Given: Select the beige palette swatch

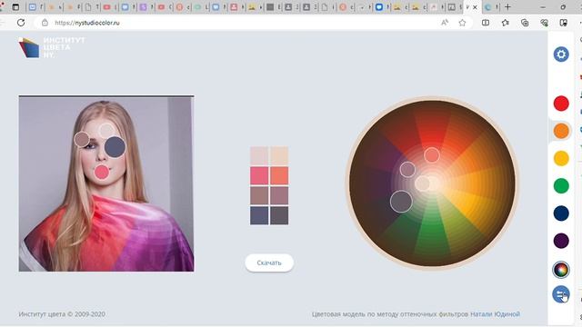Looking at the screenshot, I should (x=279, y=155).
